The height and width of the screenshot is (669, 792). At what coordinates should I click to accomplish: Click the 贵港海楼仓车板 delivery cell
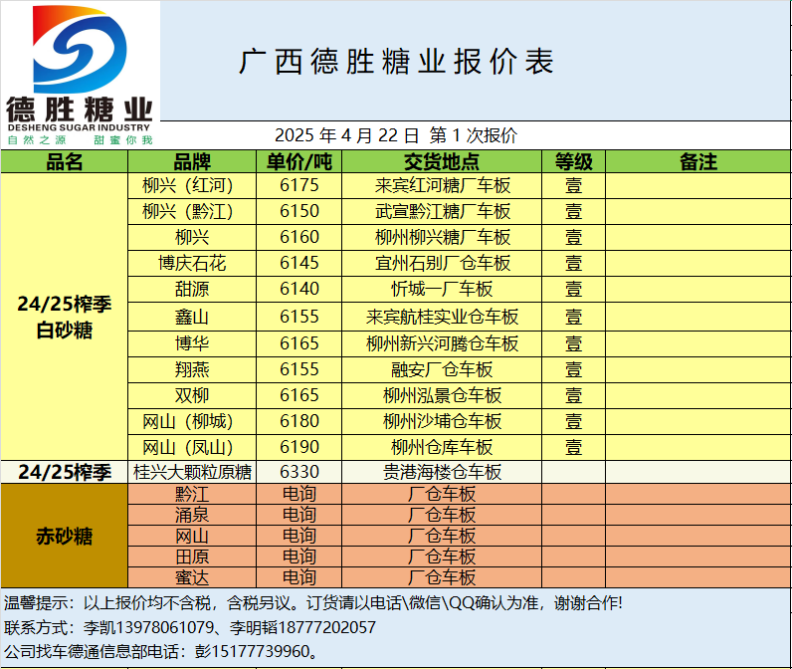pos(442,472)
